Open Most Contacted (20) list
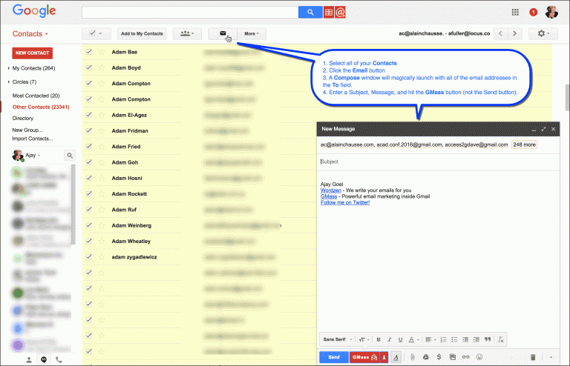Viewport: 570px width, 366px height. pyautogui.click(x=36, y=96)
